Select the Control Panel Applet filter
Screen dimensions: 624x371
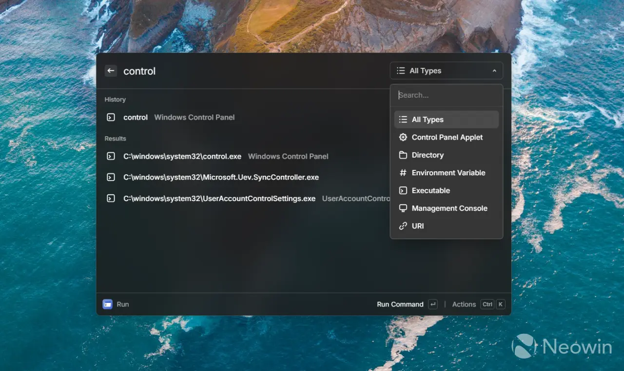tap(446, 137)
